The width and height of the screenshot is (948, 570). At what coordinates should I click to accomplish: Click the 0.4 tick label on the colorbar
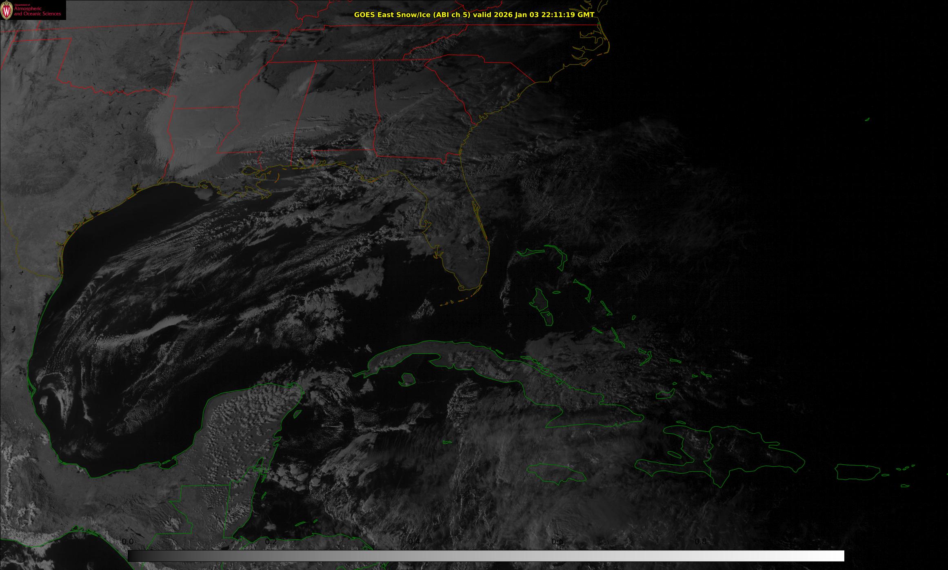(x=414, y=541)
